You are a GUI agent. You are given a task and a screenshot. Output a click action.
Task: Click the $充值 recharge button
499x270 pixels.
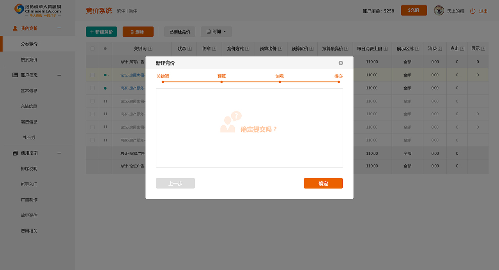click(x=414, y=11)
